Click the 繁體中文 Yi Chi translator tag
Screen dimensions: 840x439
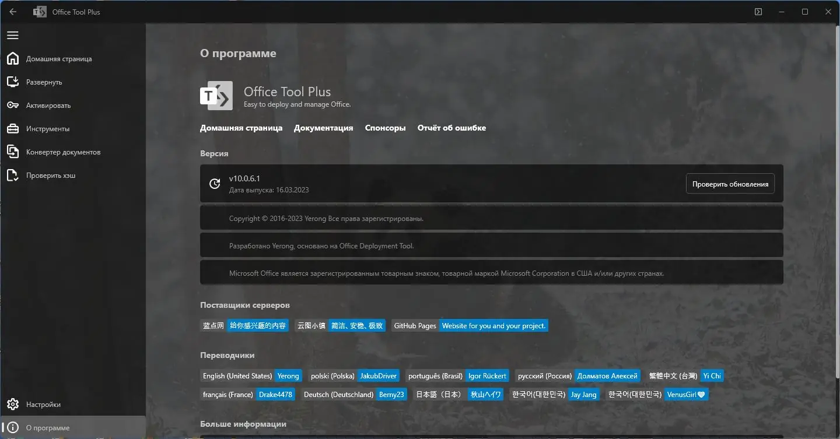tap(685, 375)
